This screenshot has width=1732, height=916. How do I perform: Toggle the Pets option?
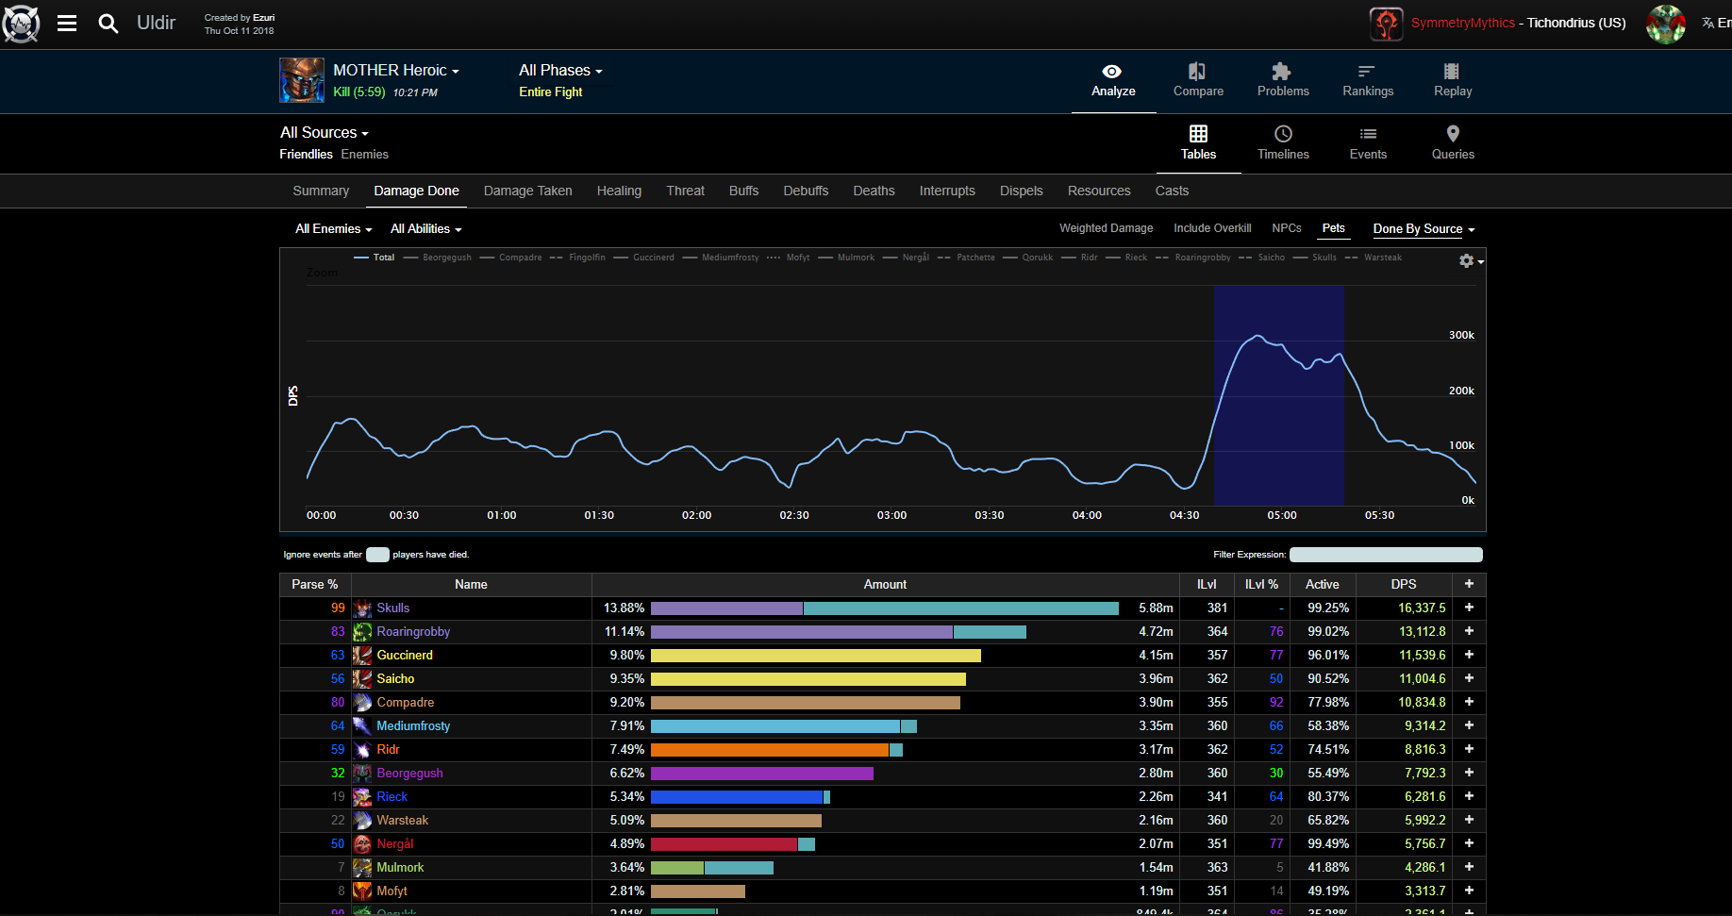pyautogui.click(x=1333, y=228)
